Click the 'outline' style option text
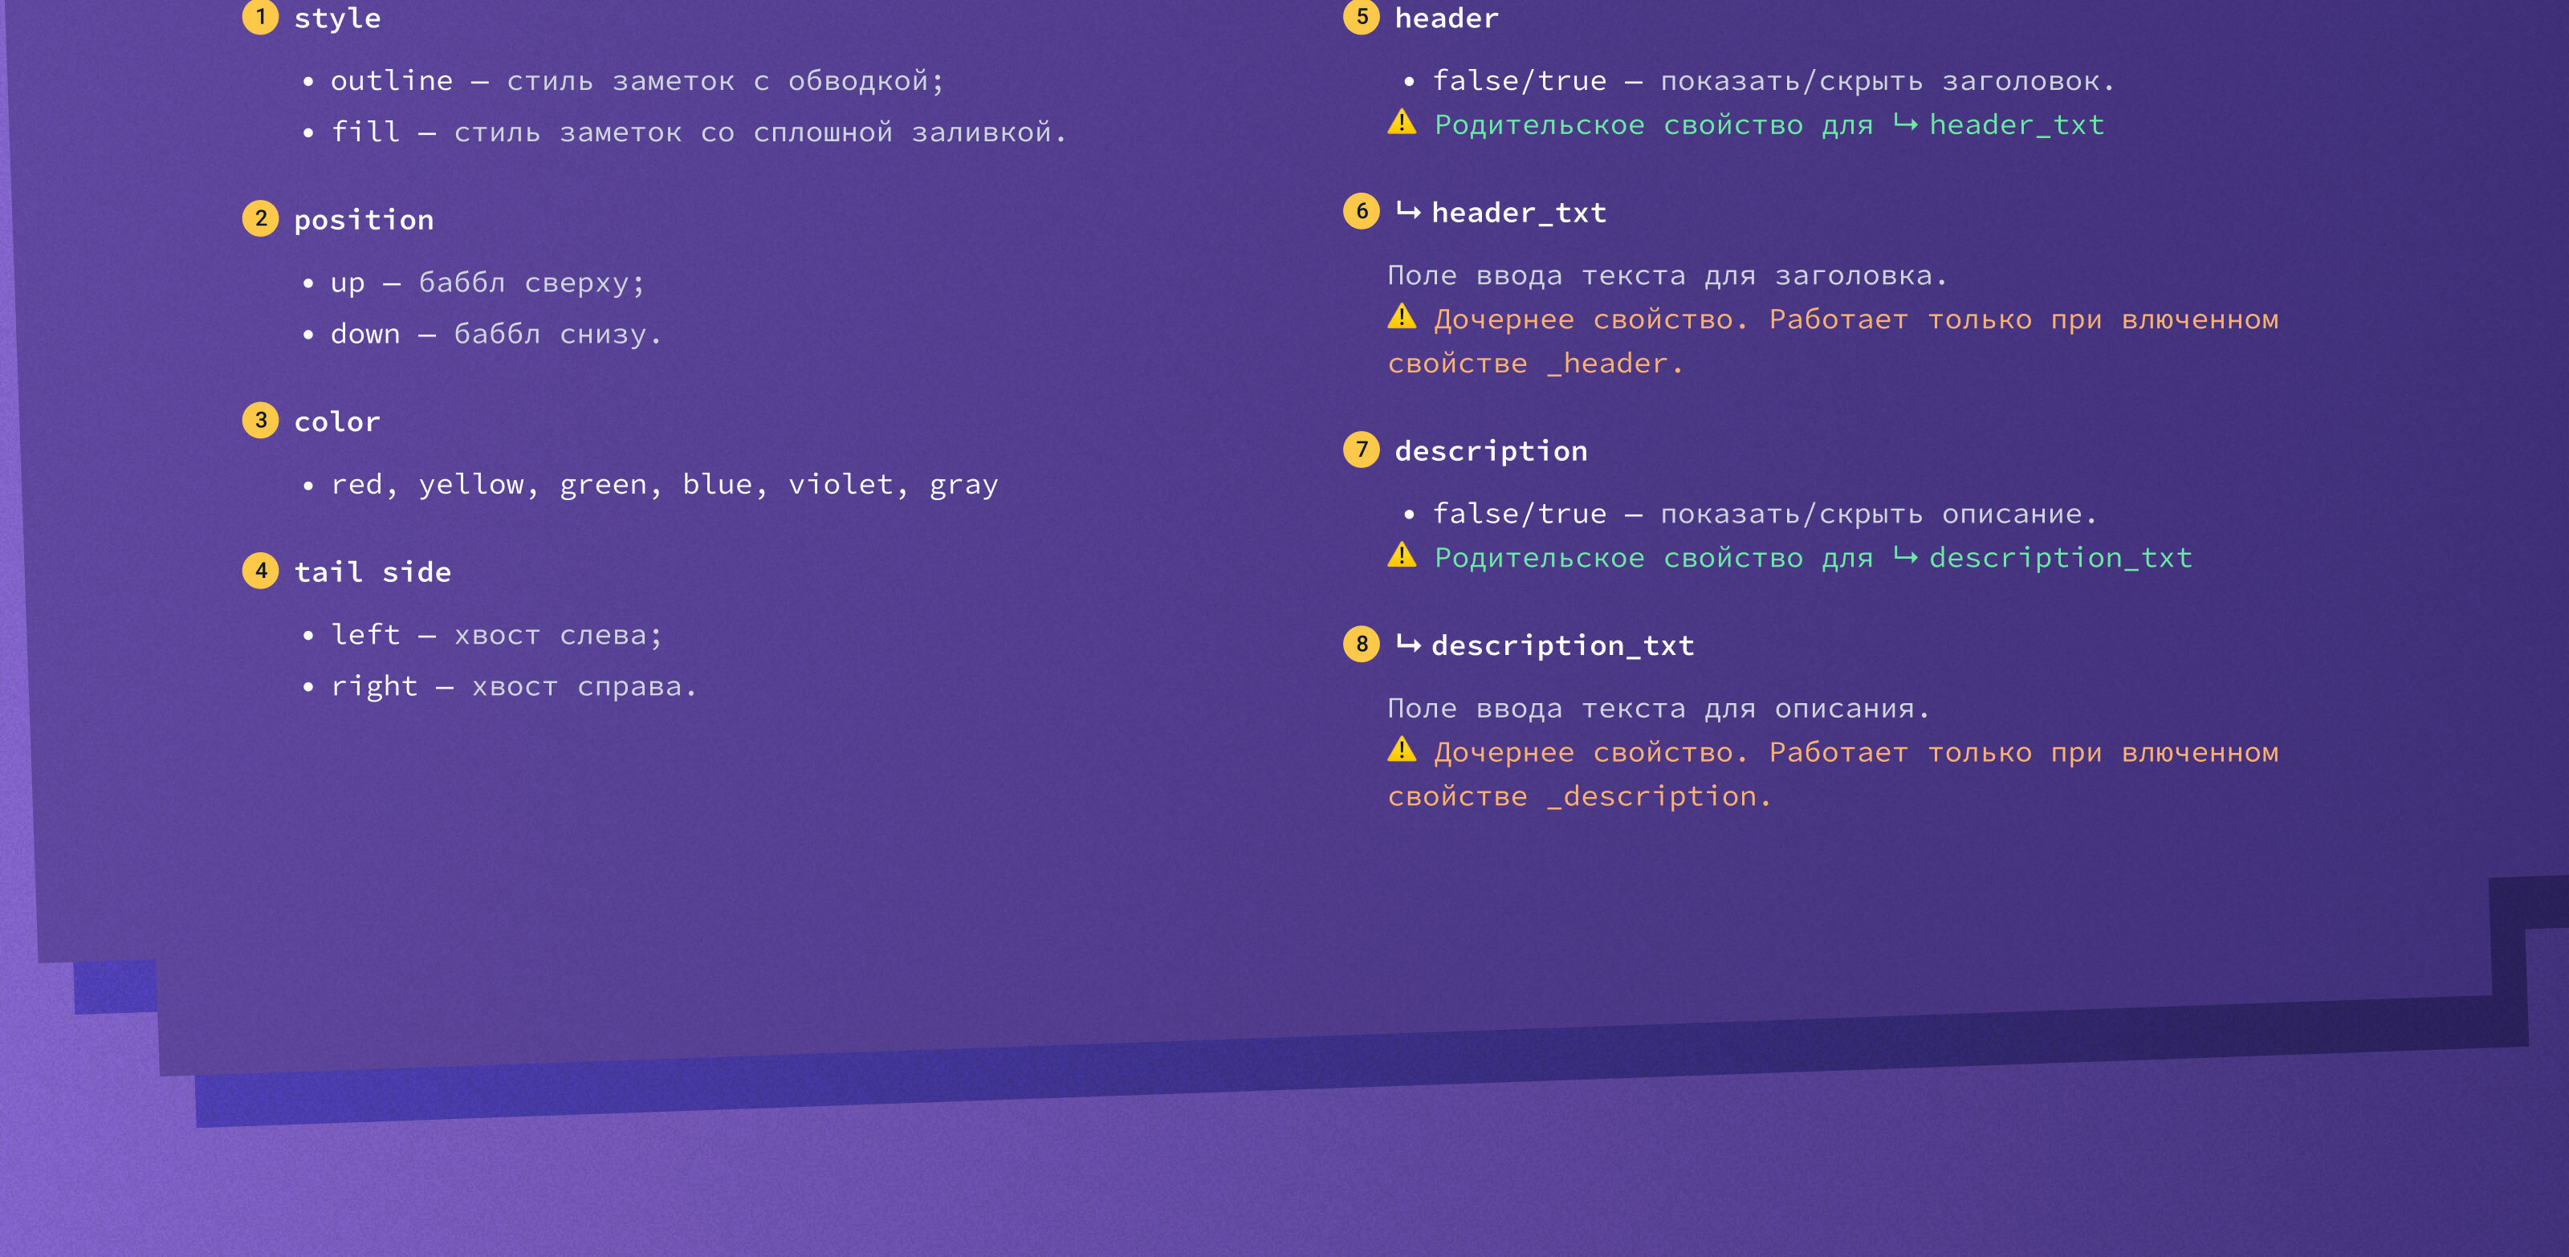 [x=391, y=81]
